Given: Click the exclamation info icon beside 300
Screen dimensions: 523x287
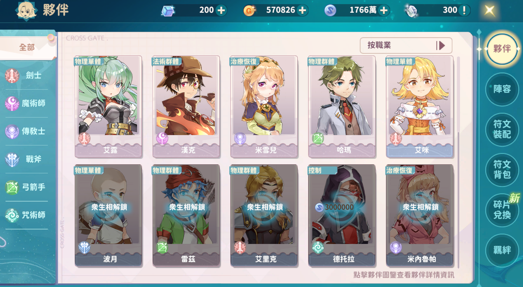Looking at the screenshot, I should [464, 10].
